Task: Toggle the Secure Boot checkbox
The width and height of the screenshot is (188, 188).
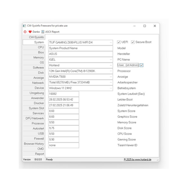Action: point(133,42)
